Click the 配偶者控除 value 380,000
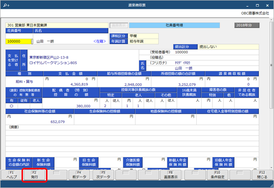The height and width of the screenshot is (188, 274). point(83,106)
